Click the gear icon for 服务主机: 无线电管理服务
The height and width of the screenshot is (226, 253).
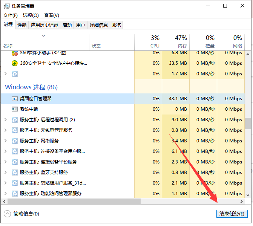tap(15, 130)
